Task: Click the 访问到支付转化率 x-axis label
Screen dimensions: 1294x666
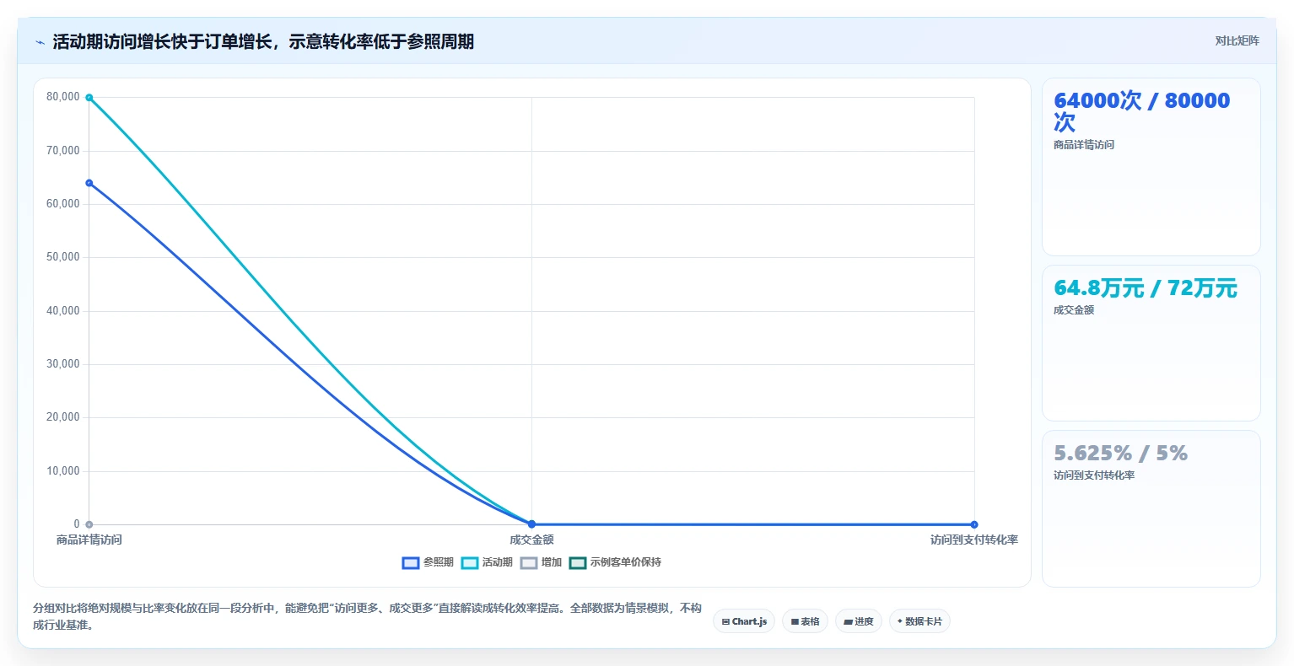Action: 974,540
